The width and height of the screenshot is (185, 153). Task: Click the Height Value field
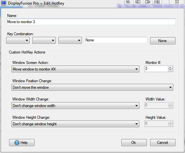coord(156,124)
